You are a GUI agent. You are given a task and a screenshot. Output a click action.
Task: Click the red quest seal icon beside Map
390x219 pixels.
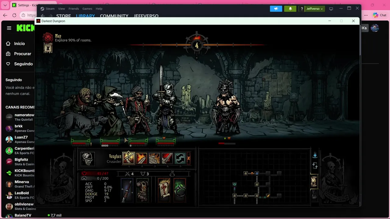point(48,38)
